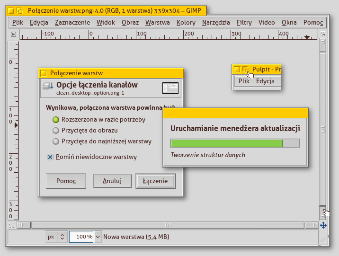This screenshot has width=339, height=256.
Task: Open the Obraz menu
Action: [x=130, y=22]
